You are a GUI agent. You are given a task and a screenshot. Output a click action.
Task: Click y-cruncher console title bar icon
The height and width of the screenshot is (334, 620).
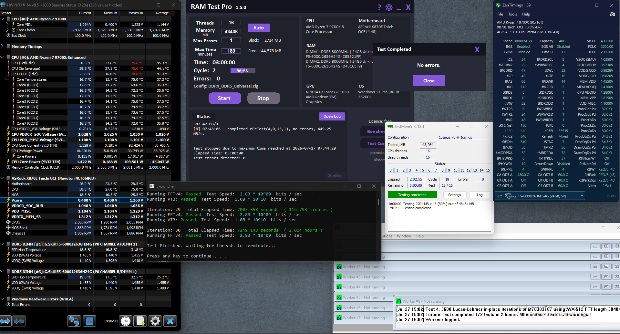pos(152,186)
